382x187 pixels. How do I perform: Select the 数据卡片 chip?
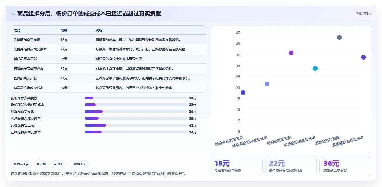point(79,164)
